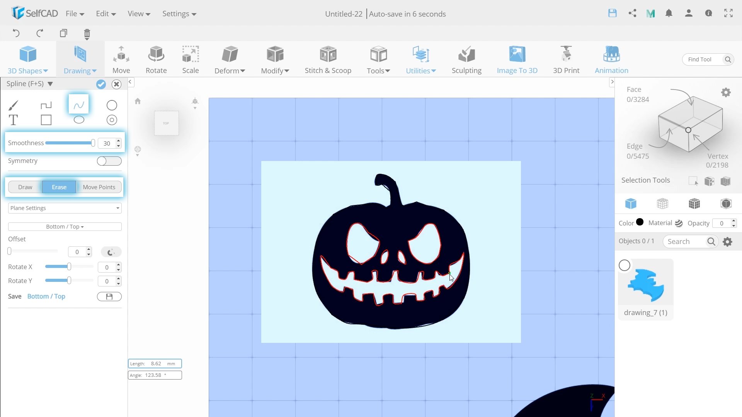Open the 3D Shapes dropdown
This screenshot has height=417, width=742.
[x=28, y=60]
